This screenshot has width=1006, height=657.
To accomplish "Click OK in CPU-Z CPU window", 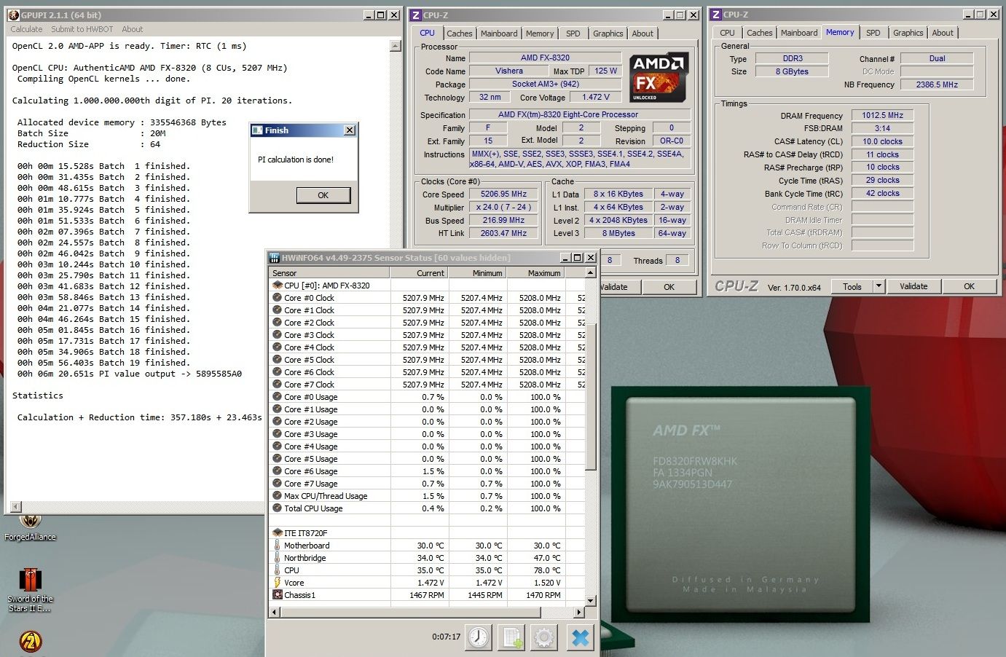I will (669, 287).
